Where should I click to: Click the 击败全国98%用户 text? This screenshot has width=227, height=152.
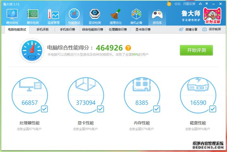(198, 129)
